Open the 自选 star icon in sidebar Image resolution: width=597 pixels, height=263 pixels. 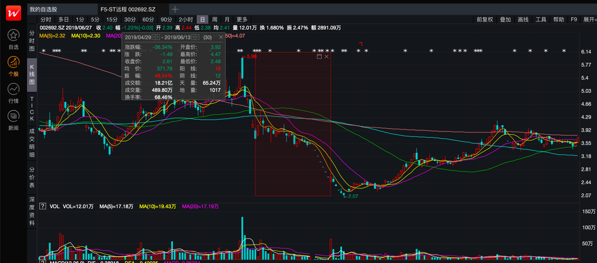click(14, 35)
